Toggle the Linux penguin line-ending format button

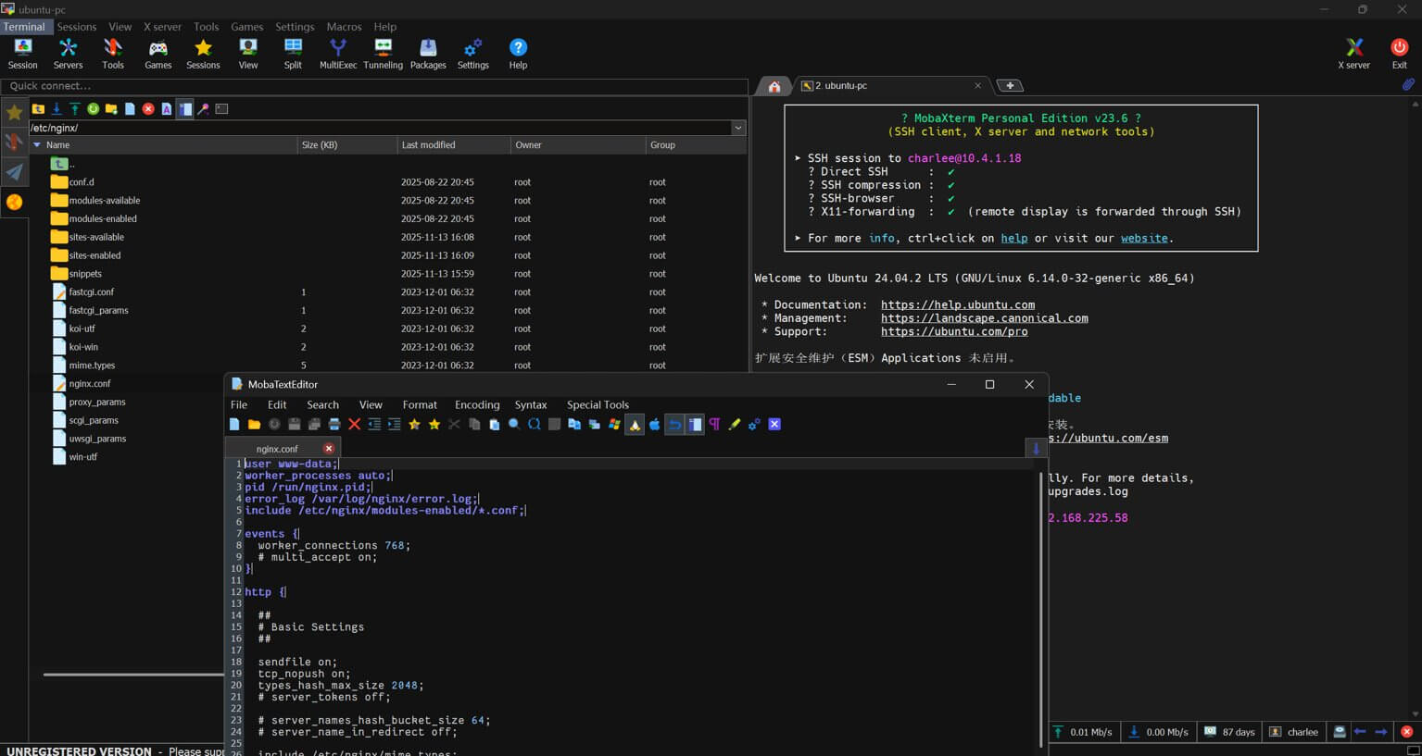click(635, 425)
